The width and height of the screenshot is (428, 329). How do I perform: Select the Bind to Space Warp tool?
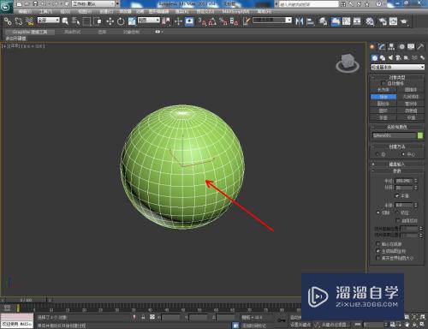(x=29, y=21)
